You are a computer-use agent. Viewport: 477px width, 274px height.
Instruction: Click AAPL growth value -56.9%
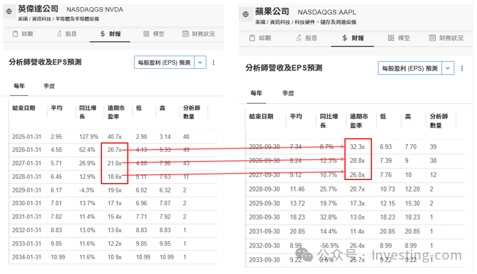329,245
